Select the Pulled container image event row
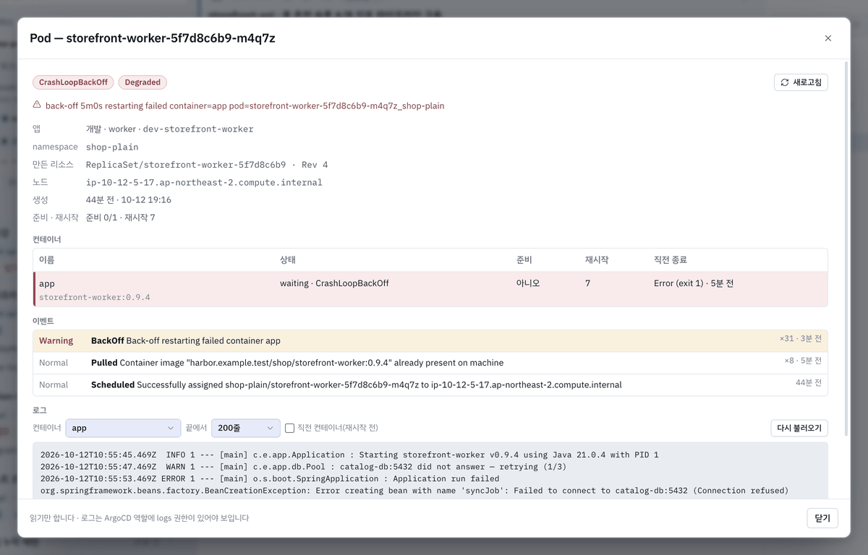The image size is (868, 555). [430, 363]
